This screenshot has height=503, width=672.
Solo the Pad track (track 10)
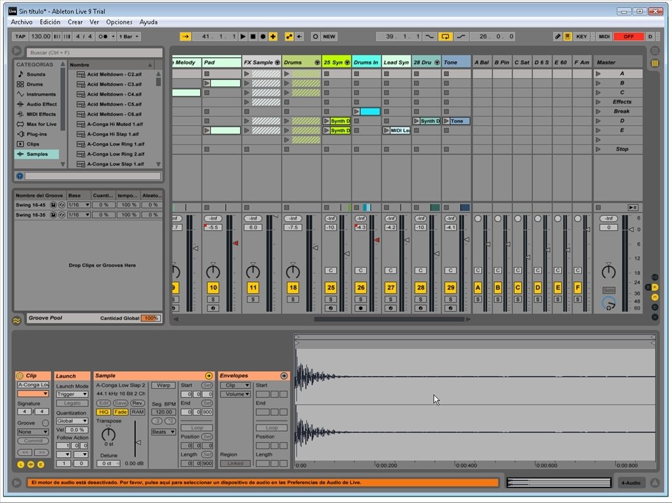point(213,299)
